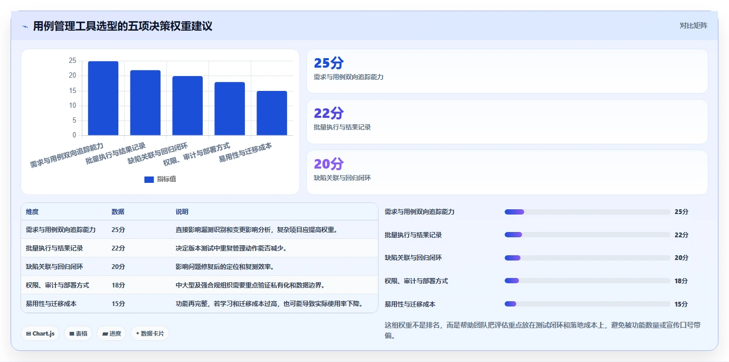Click the 数据 table column header

(x=118, y=211)
